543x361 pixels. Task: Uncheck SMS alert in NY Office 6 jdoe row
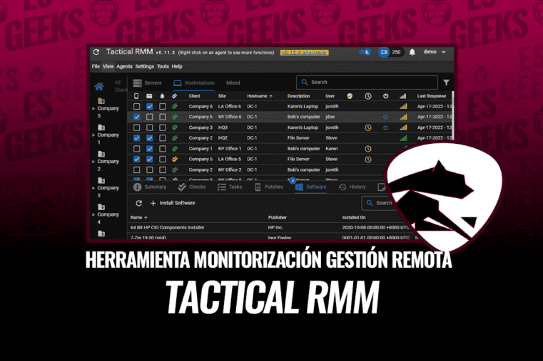tap(137, 117)
